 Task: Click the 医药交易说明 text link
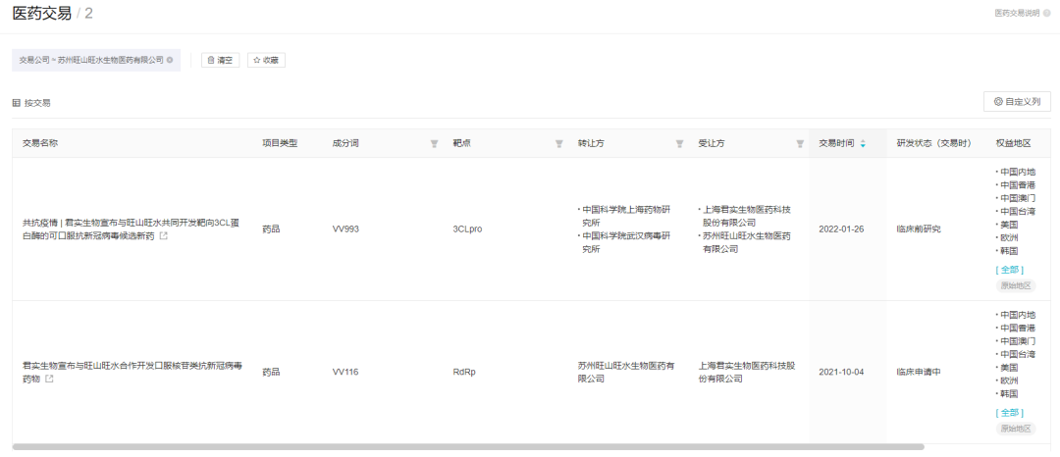1018,13
